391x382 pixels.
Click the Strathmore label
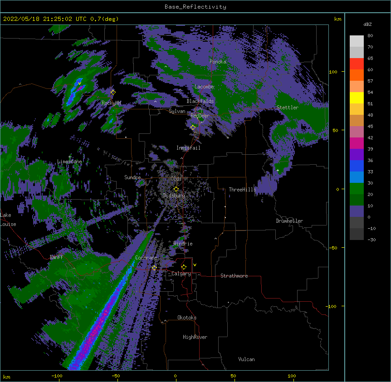(x=234, y=276)
